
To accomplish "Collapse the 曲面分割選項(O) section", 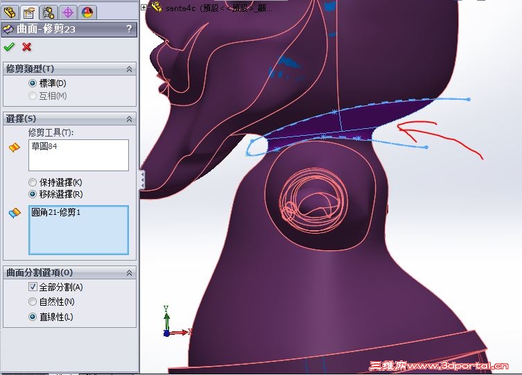I will 129,273.
